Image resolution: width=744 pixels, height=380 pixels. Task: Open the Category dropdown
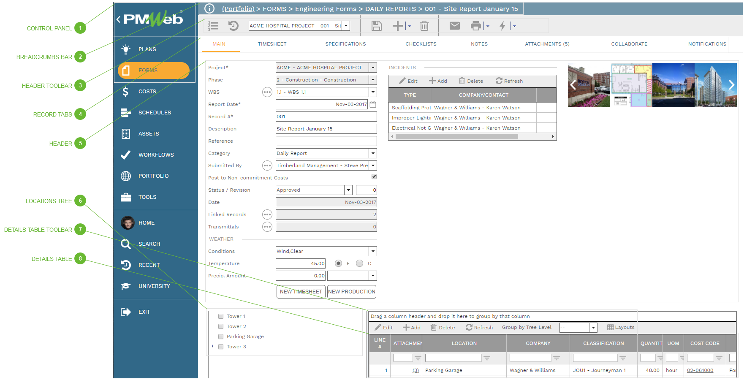tap(373, 153)
